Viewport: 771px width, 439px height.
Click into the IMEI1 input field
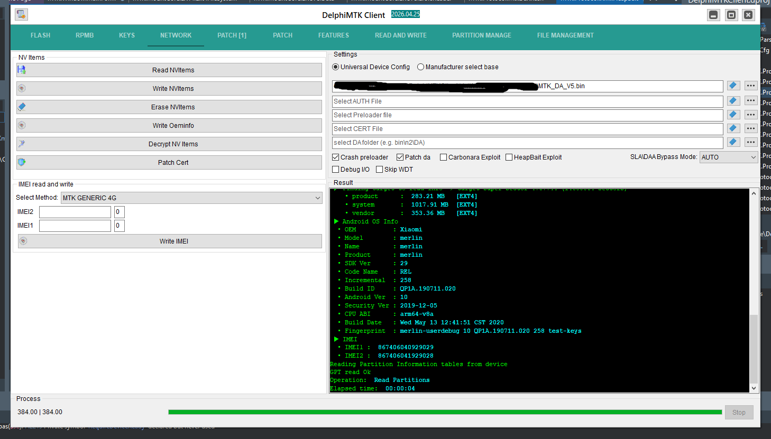tap(75, 226)
